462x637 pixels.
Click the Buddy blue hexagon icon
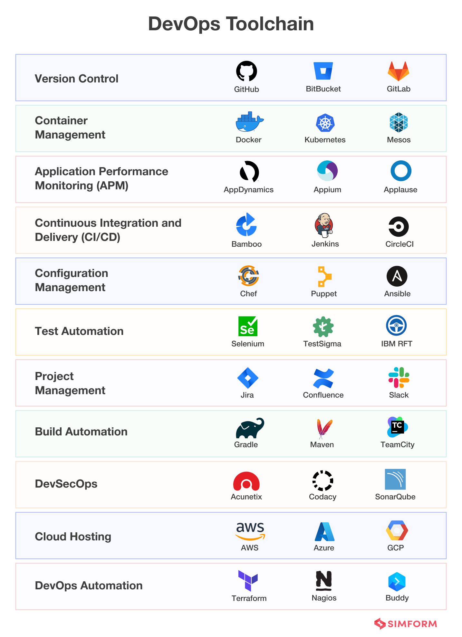[x=397, y=582]
